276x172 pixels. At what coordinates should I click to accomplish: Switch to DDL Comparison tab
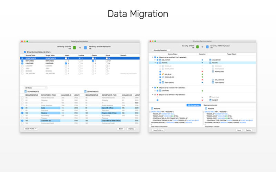pos(194,105)
